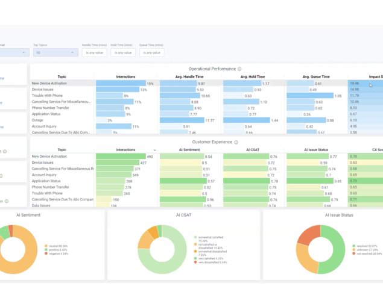Click the Operational Performance info icon

239,69
